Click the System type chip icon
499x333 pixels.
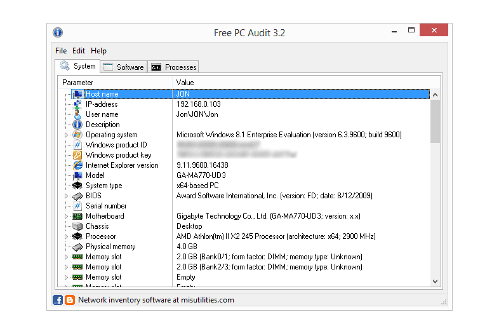(77, 186)
